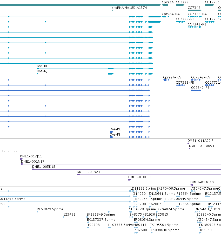Image resolution: width=221 pixels, height=234 pixels.
Task: Click EST label IP12664.5prime
Action: (x=188, y=194)
